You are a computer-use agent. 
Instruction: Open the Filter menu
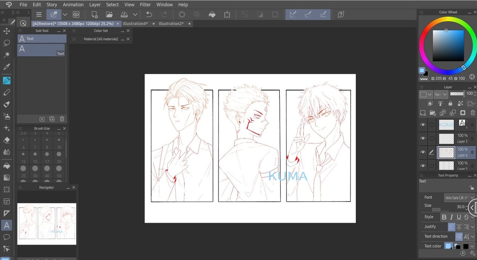(145, 4)
